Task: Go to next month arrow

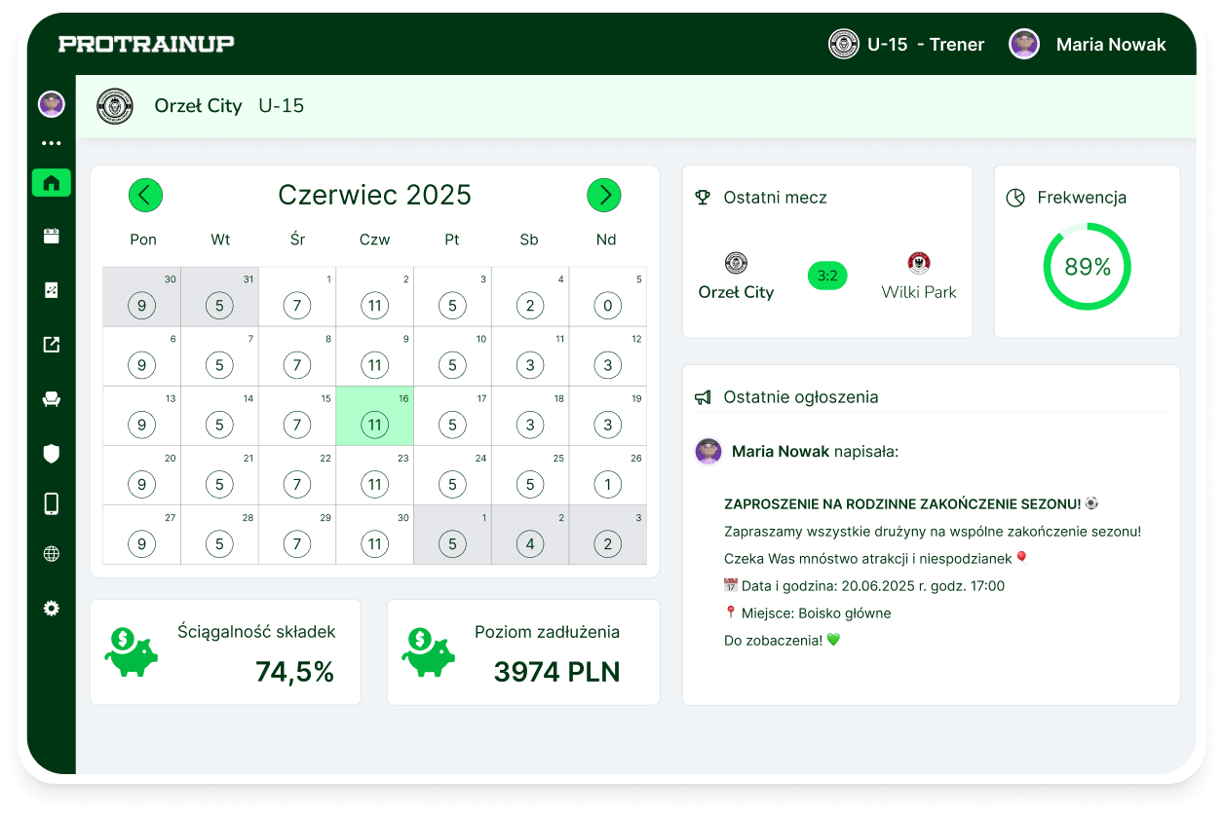Action: tap(604, 196)
